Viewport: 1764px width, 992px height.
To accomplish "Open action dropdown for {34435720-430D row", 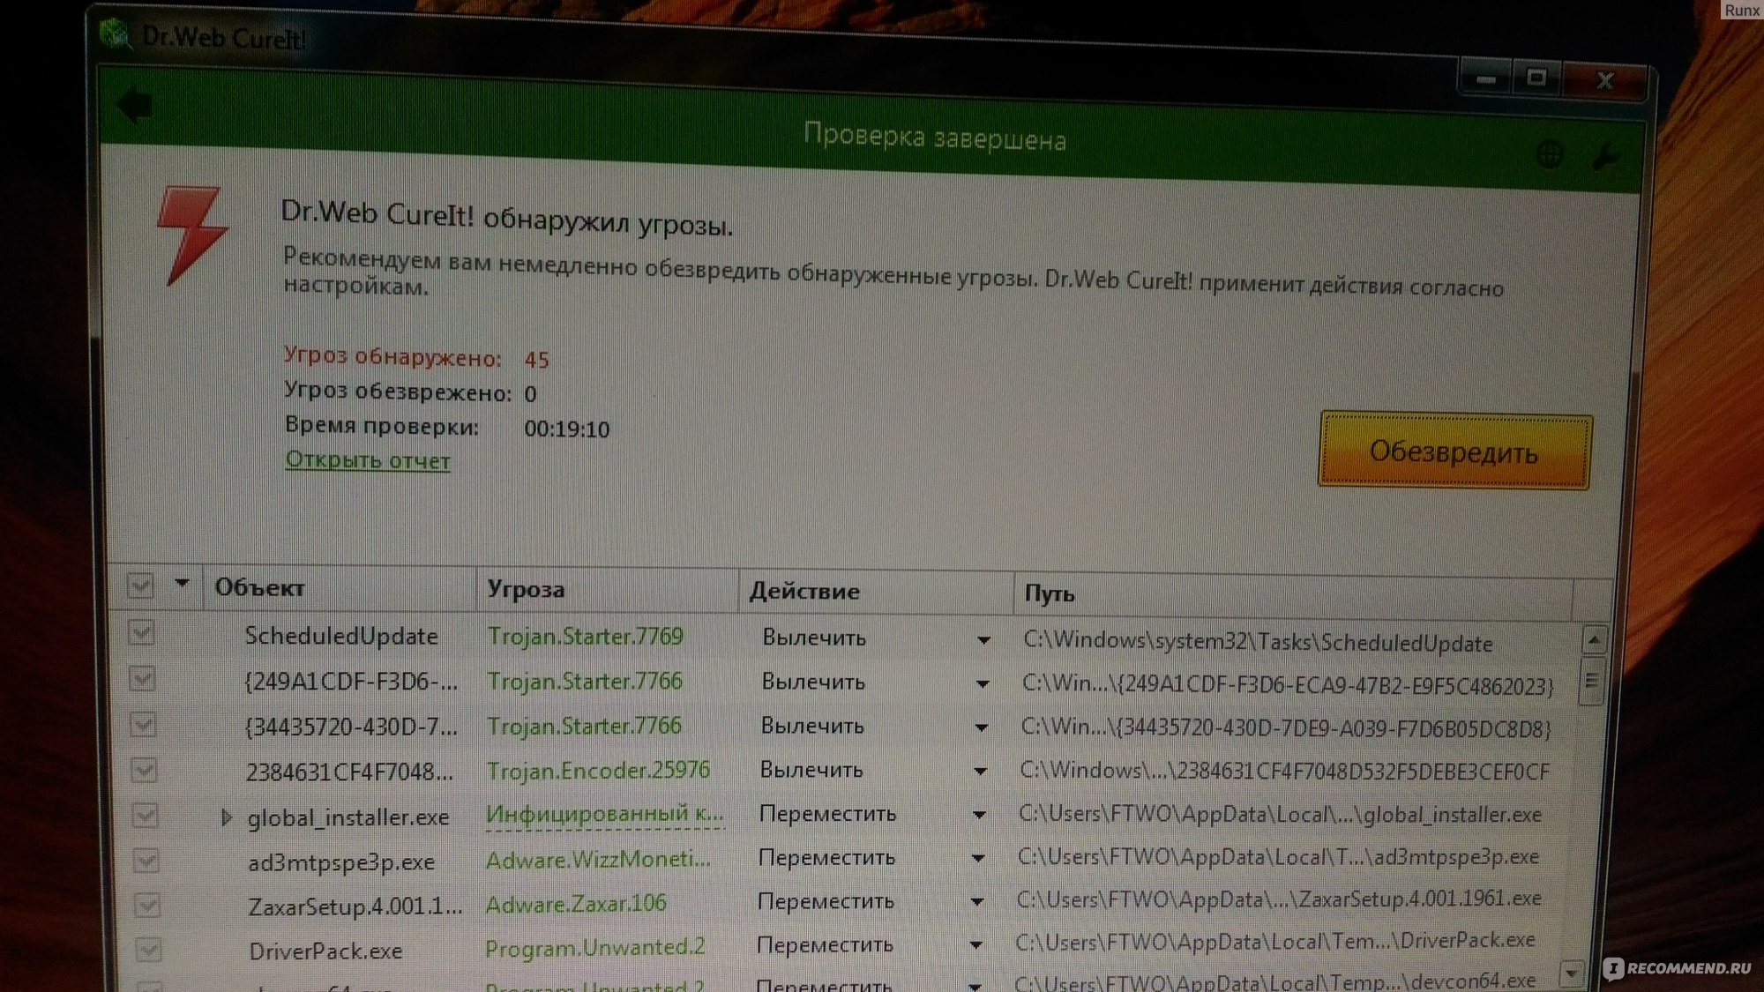I will click(x=981, y=728).
